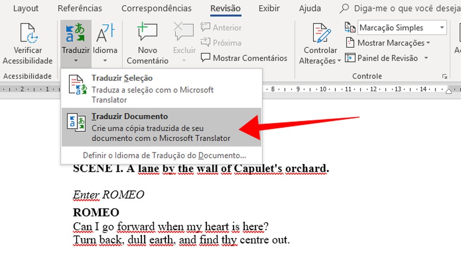
Task: Open the Exibir tab
Action: pos(269,8)
